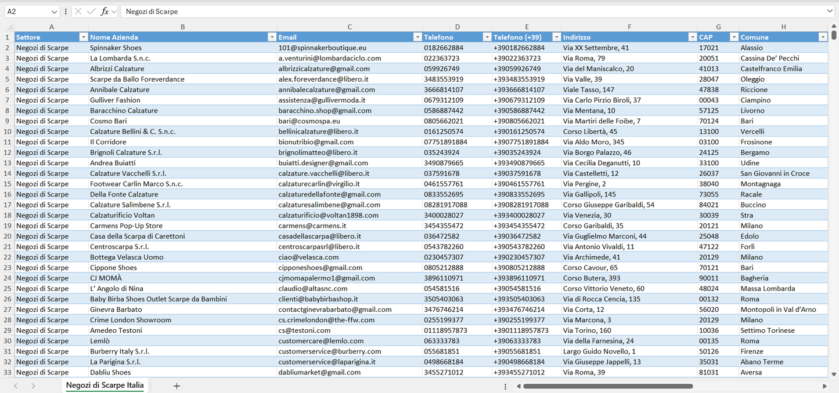Open the Nome Azienda filter dropdown
Screen dimensions: 839x393
point(272,37)
